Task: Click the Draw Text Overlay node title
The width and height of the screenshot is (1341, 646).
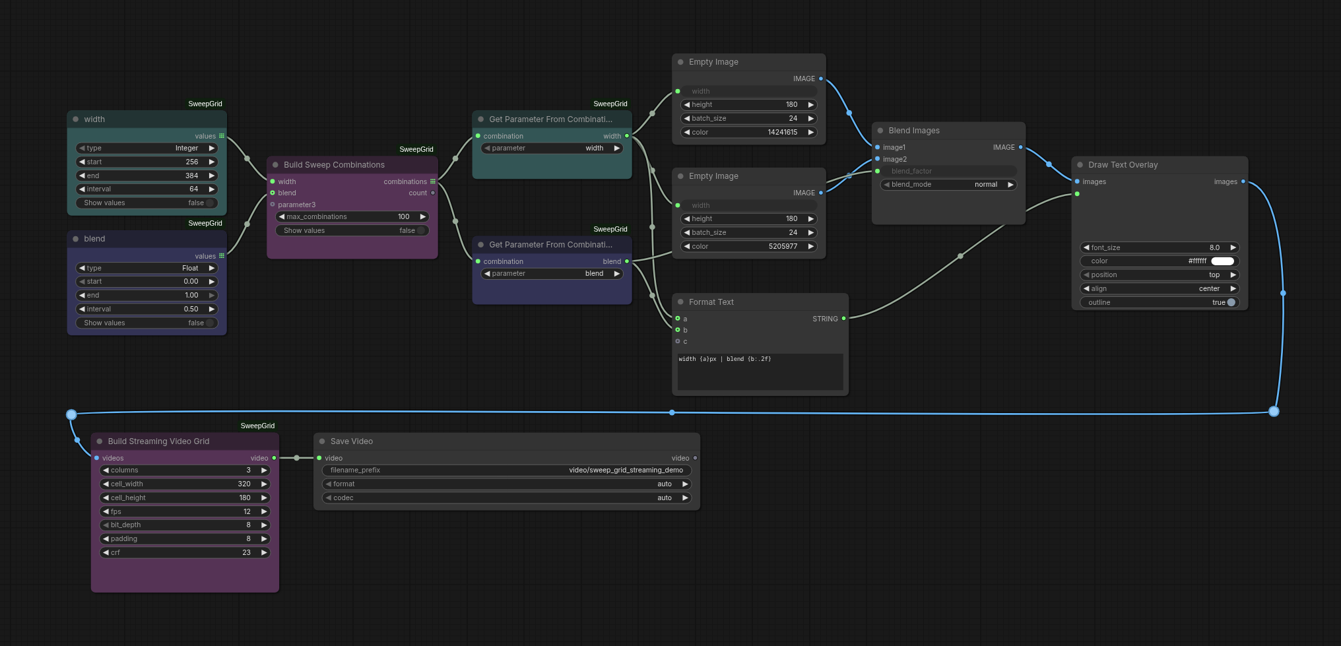Action: pyautogui.click(x=1123, y=165)
